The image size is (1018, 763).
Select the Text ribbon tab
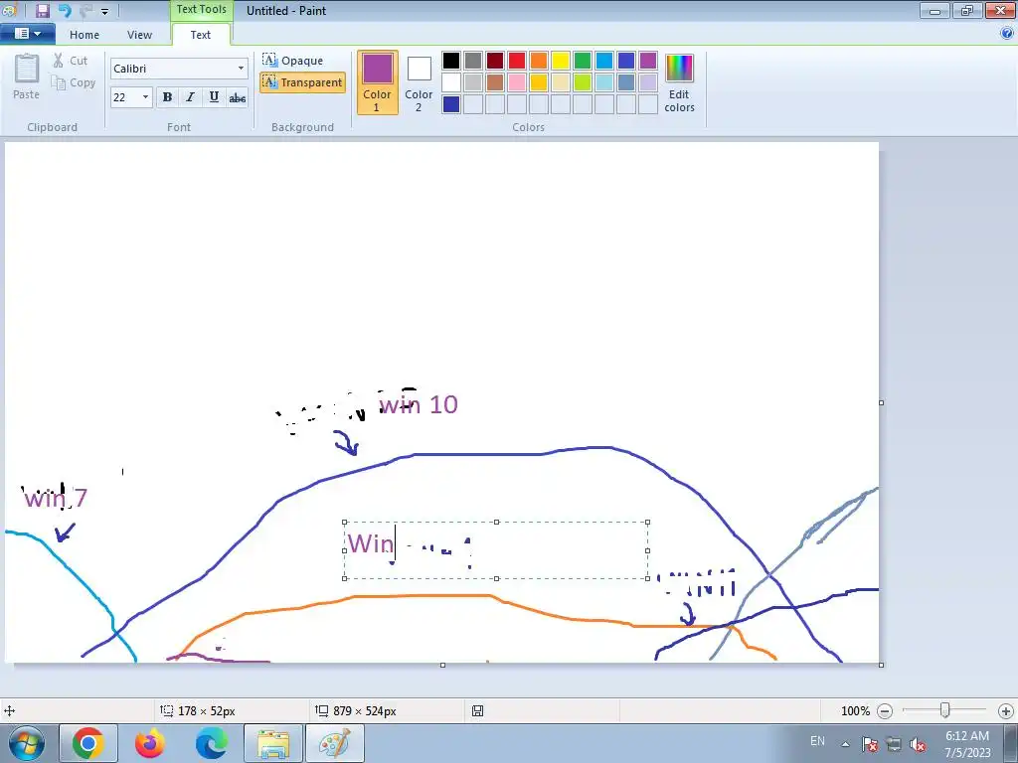[200, 35]
